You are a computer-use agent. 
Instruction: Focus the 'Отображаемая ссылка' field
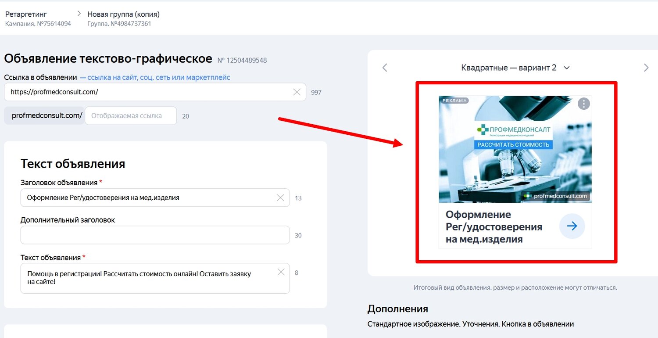point(131,116)
